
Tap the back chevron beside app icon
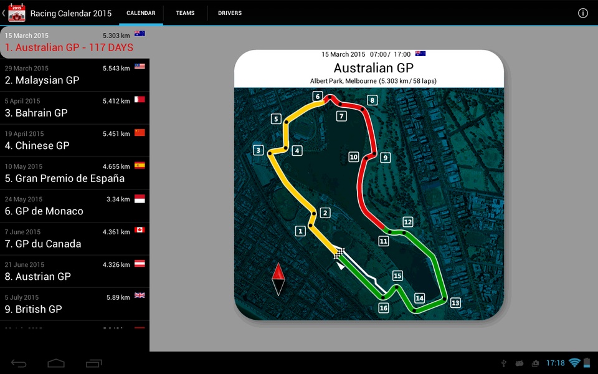click(4, 12)
